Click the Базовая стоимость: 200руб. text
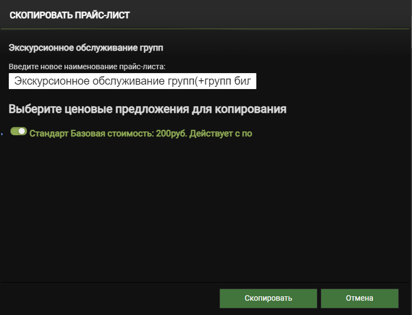The width and height of the screenshot is (412, 315). (x=129, y=133)
